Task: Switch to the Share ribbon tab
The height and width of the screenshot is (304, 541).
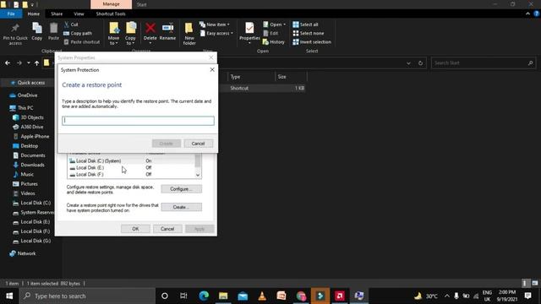Action: [57, 14]
